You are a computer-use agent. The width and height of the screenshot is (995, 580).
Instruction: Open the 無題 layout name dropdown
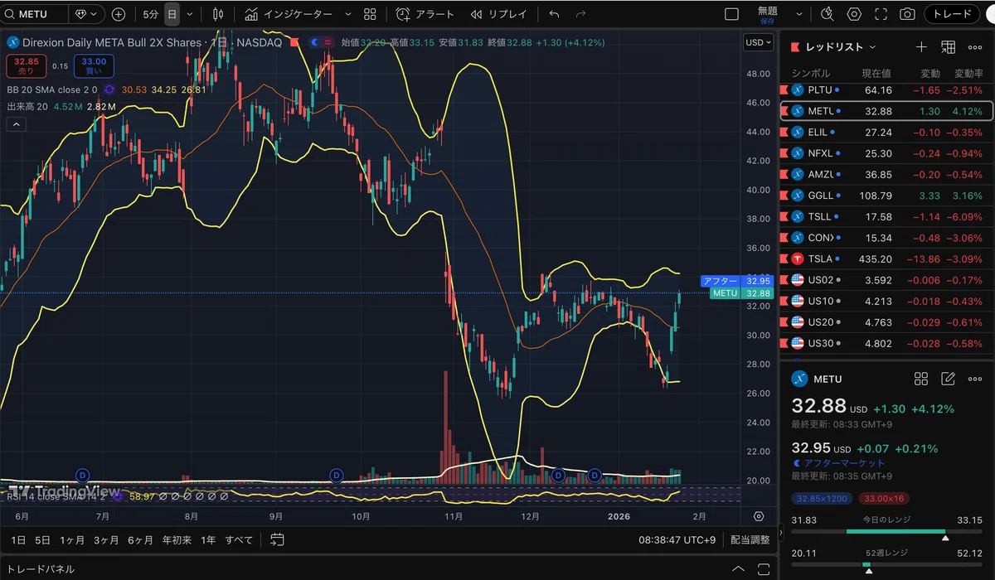coord(799,14)
